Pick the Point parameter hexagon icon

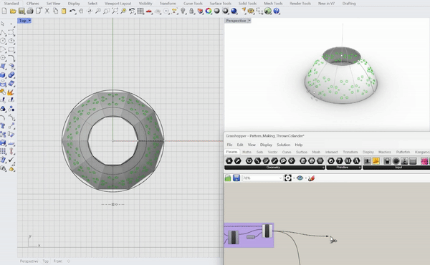coord(229,161)
